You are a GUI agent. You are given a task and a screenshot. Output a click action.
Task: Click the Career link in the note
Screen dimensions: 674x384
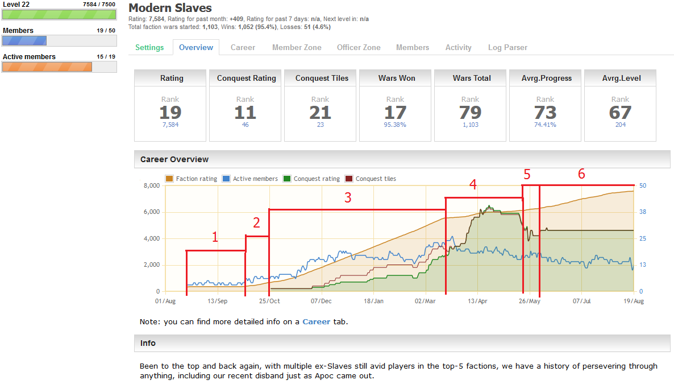click(316, 321)
